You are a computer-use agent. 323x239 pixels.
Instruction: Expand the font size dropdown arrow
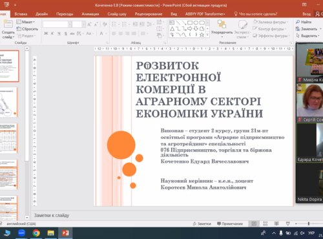point(83,25)
